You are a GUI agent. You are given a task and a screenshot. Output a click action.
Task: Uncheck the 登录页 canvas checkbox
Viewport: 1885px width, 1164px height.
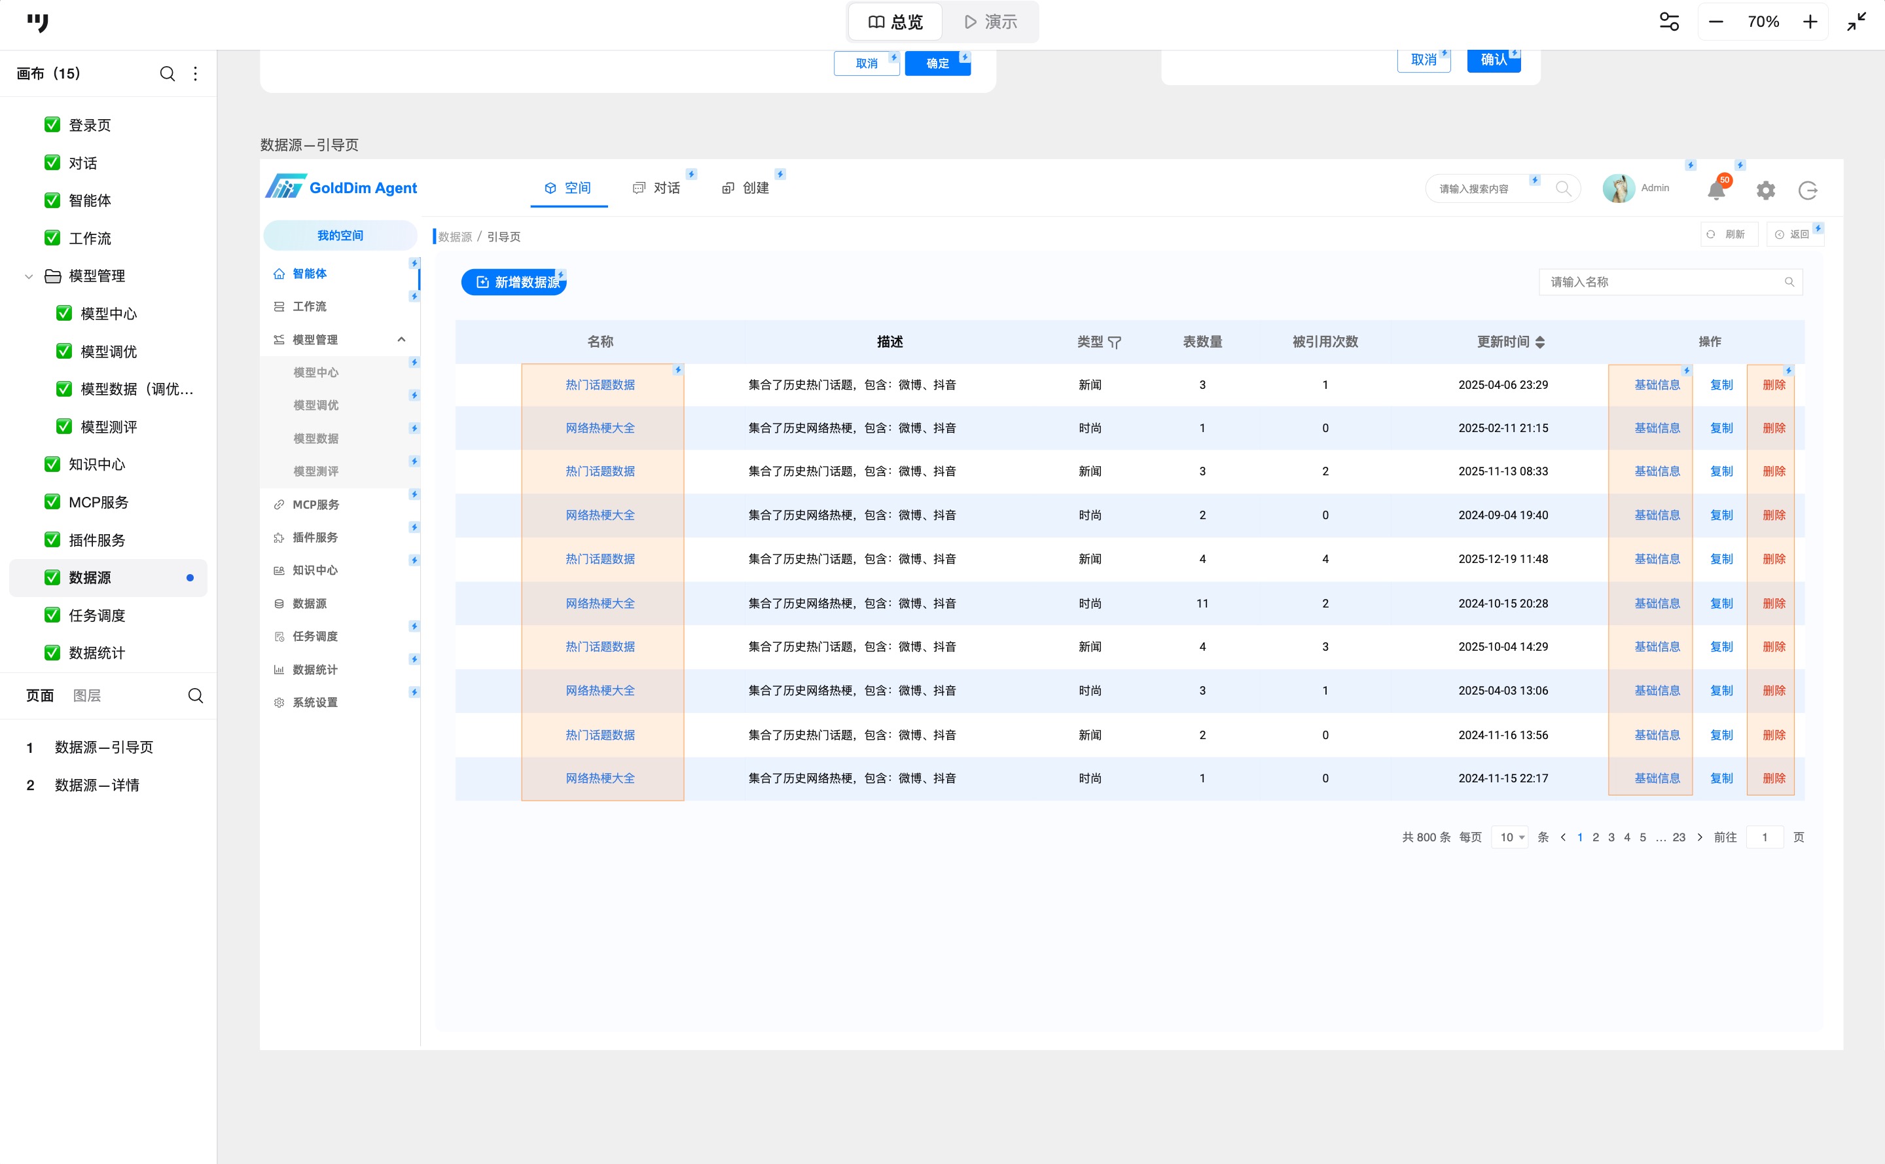coord(52,124)
